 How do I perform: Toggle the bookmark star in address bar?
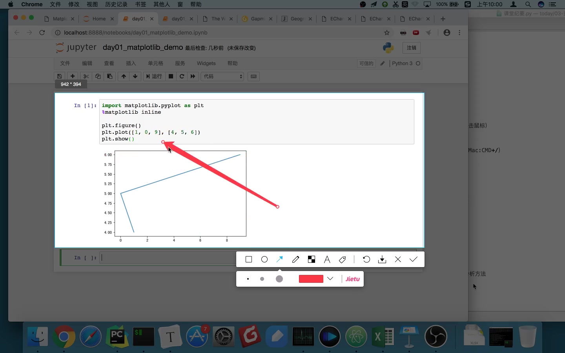tap(387, 33)
